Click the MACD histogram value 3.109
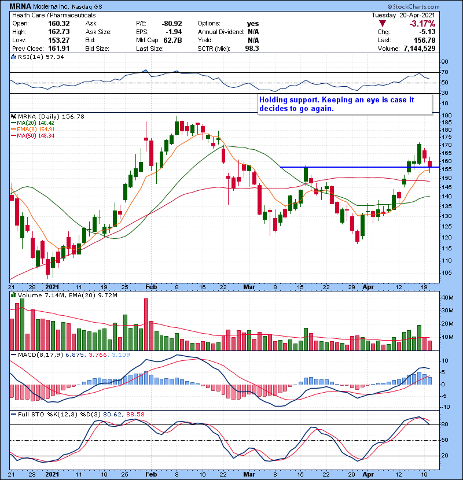 tap(121, 355)
